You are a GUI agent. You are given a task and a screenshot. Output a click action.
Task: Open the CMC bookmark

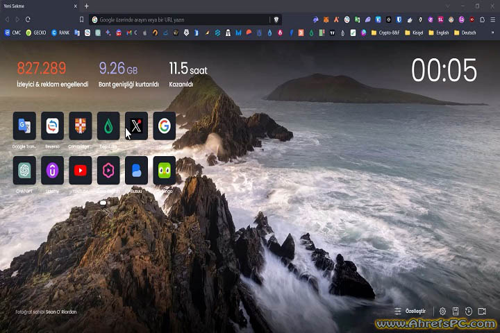13,33
